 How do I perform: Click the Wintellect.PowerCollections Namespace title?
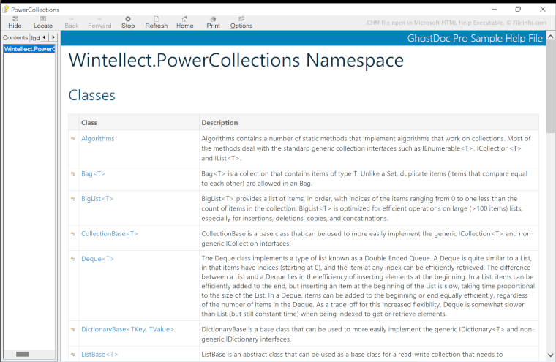[236, 60]
